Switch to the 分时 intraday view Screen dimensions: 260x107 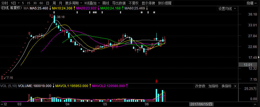pyautogui.click(x=5, y=3)
